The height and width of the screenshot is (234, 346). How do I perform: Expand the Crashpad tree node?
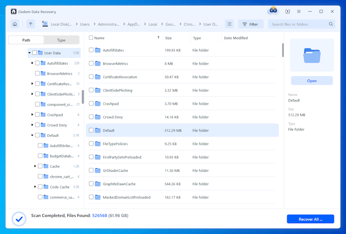coord(32,114)
